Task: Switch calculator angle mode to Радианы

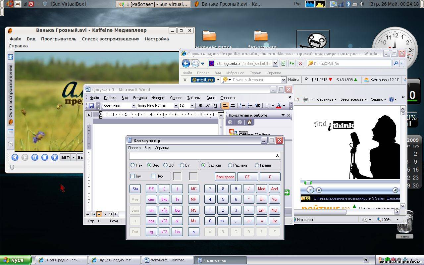Action: [x=230, y=165]
